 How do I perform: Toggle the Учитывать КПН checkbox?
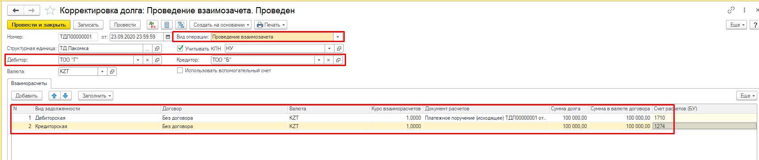click(x=180, y=48)
